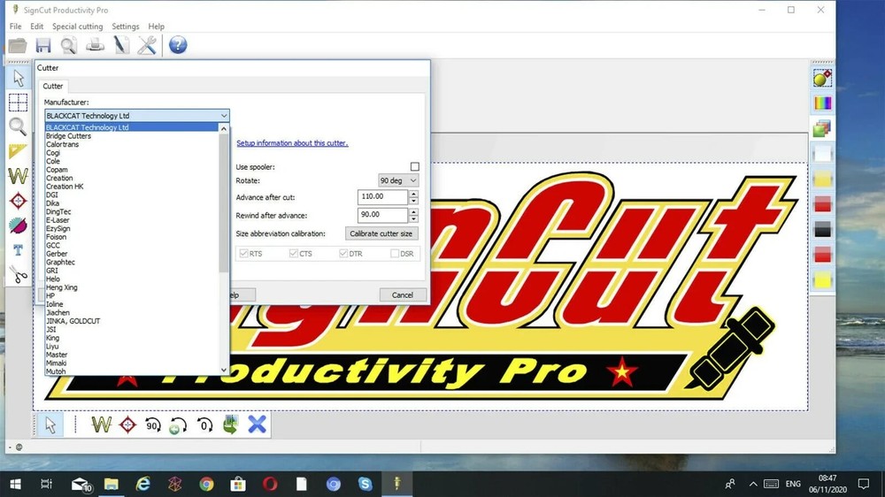Click the bottom toolbar registration target icon
The image size is (885, 497).
[128, 424]
